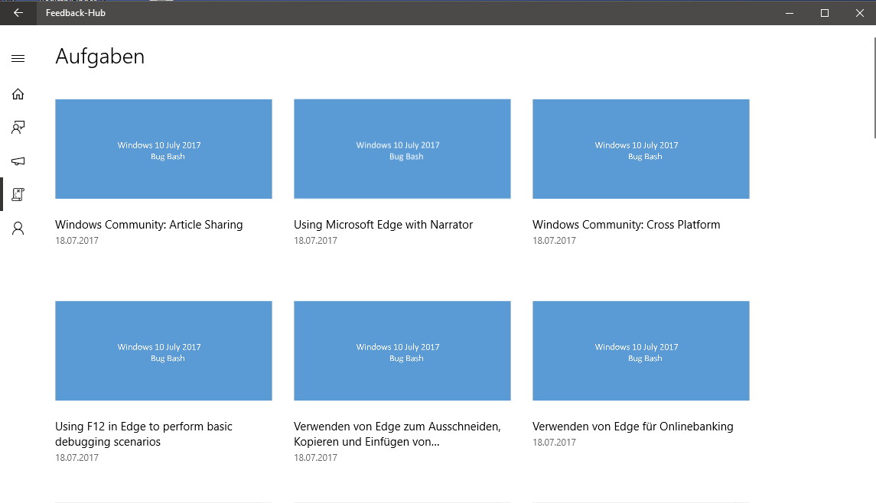The image size is (876, 503).
Task: Click the title Windows Community: Article Sharing
Action: point(148,225)
